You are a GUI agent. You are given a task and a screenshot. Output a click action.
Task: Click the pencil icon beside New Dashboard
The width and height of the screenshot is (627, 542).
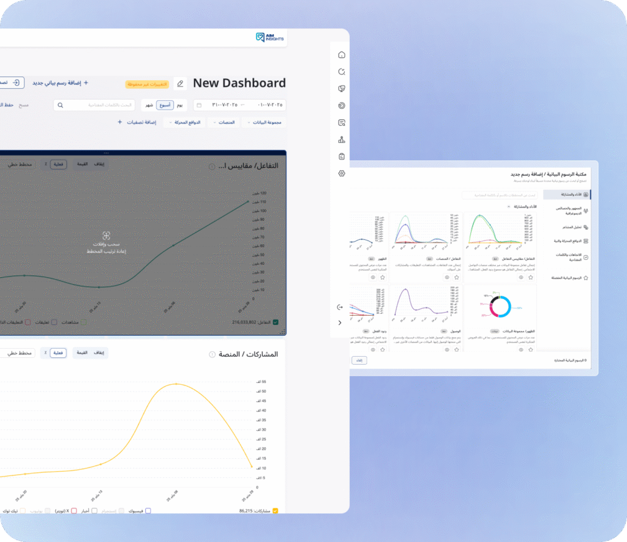pos(179,83)
